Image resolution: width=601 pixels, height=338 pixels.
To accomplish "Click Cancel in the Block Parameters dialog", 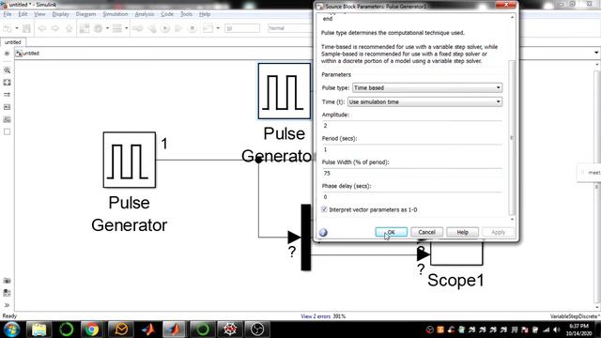I will pos(426,232).
